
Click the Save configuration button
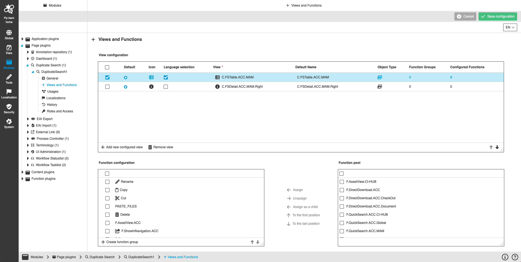(x=497, y=16)
